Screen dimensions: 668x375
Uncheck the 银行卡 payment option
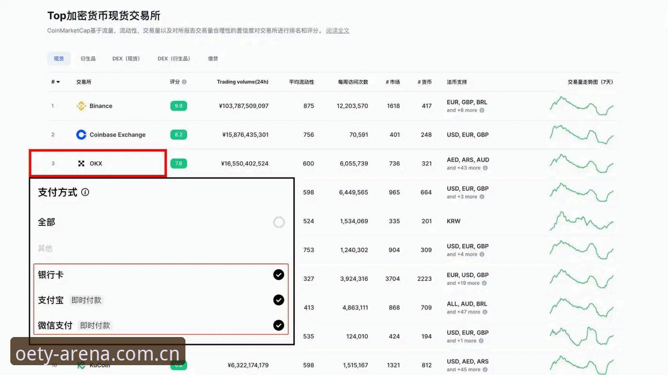pos(279,275)
